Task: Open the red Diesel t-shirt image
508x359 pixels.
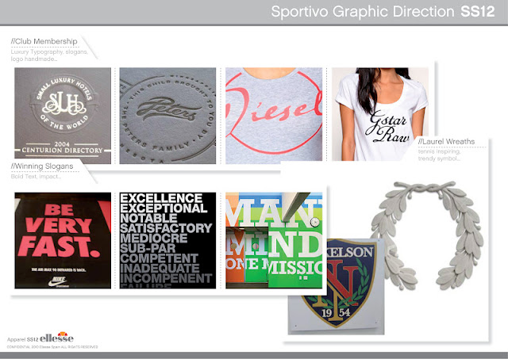Action: (x=274, y=114)
